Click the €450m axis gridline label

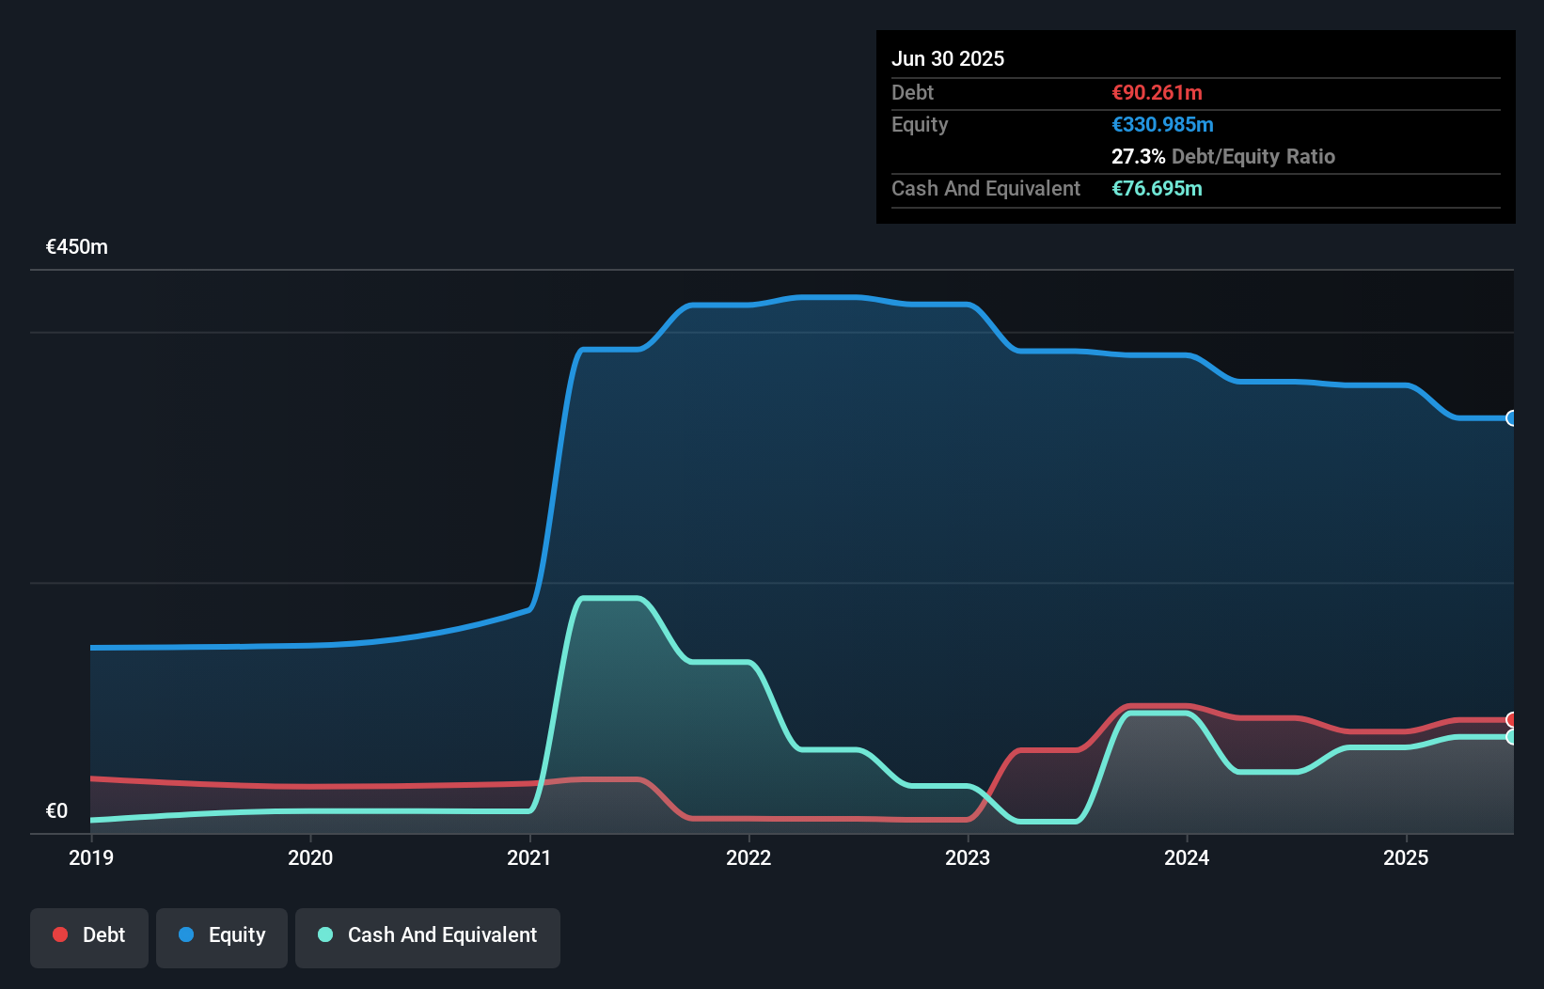(75, 246)
